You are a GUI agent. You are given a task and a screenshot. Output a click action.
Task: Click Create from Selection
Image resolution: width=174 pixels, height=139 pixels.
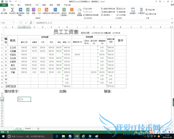[91, 15]
